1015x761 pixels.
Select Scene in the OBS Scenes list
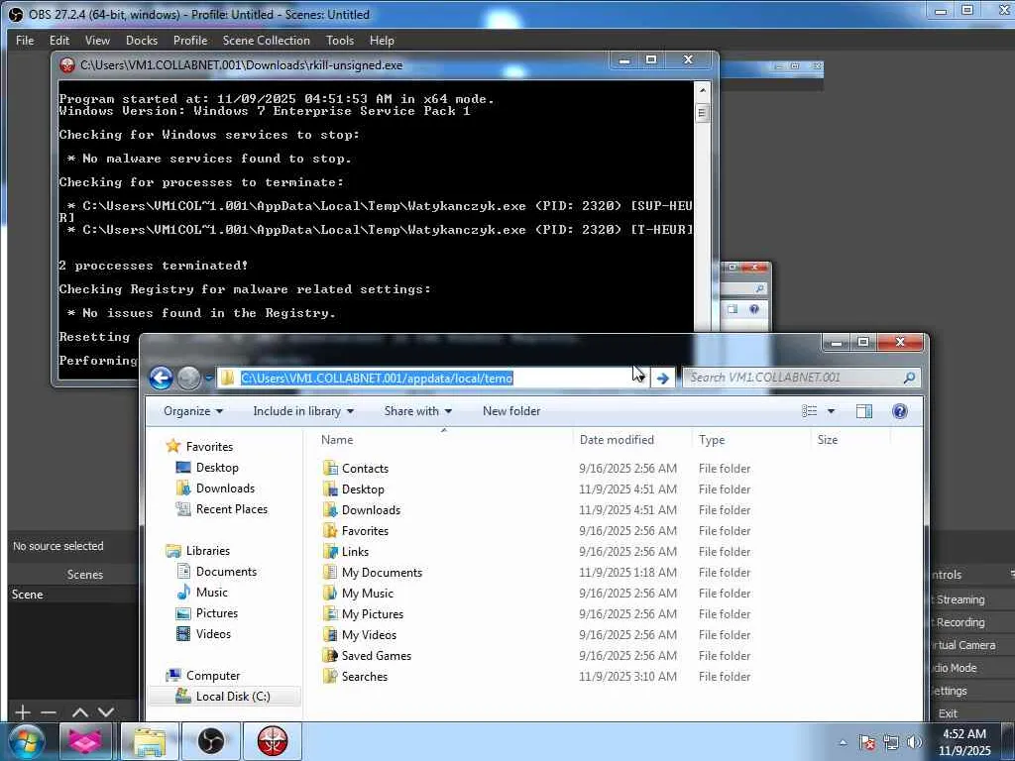(72, 595)
